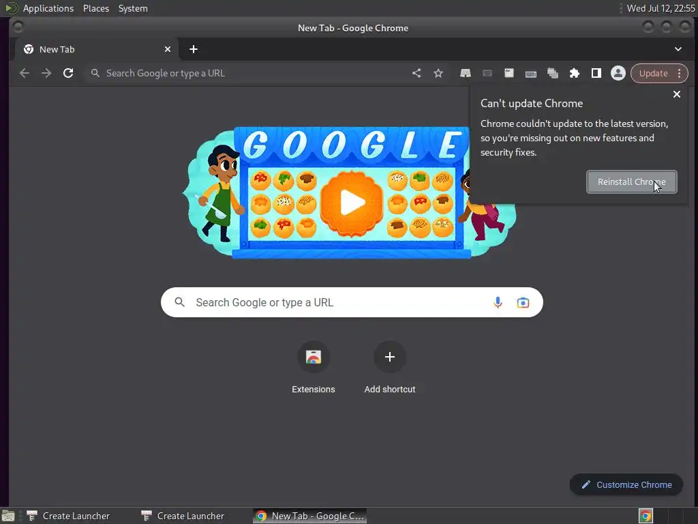Image resolution: width=698 pixels, height=524 pixels.
Task: Bookmark this tab with the star
Action: (438, 73)
